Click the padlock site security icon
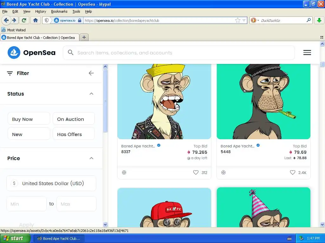Image resolution: width=325 pixels, height=243 pixels. [80, 20]
